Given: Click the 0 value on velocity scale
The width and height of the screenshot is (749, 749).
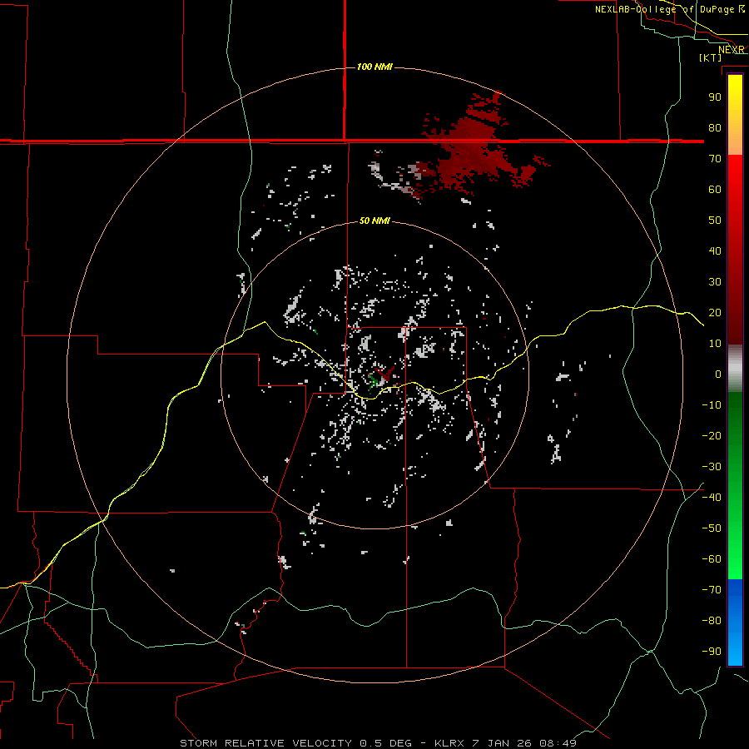Looking at the screenshot, I should 718,374.
